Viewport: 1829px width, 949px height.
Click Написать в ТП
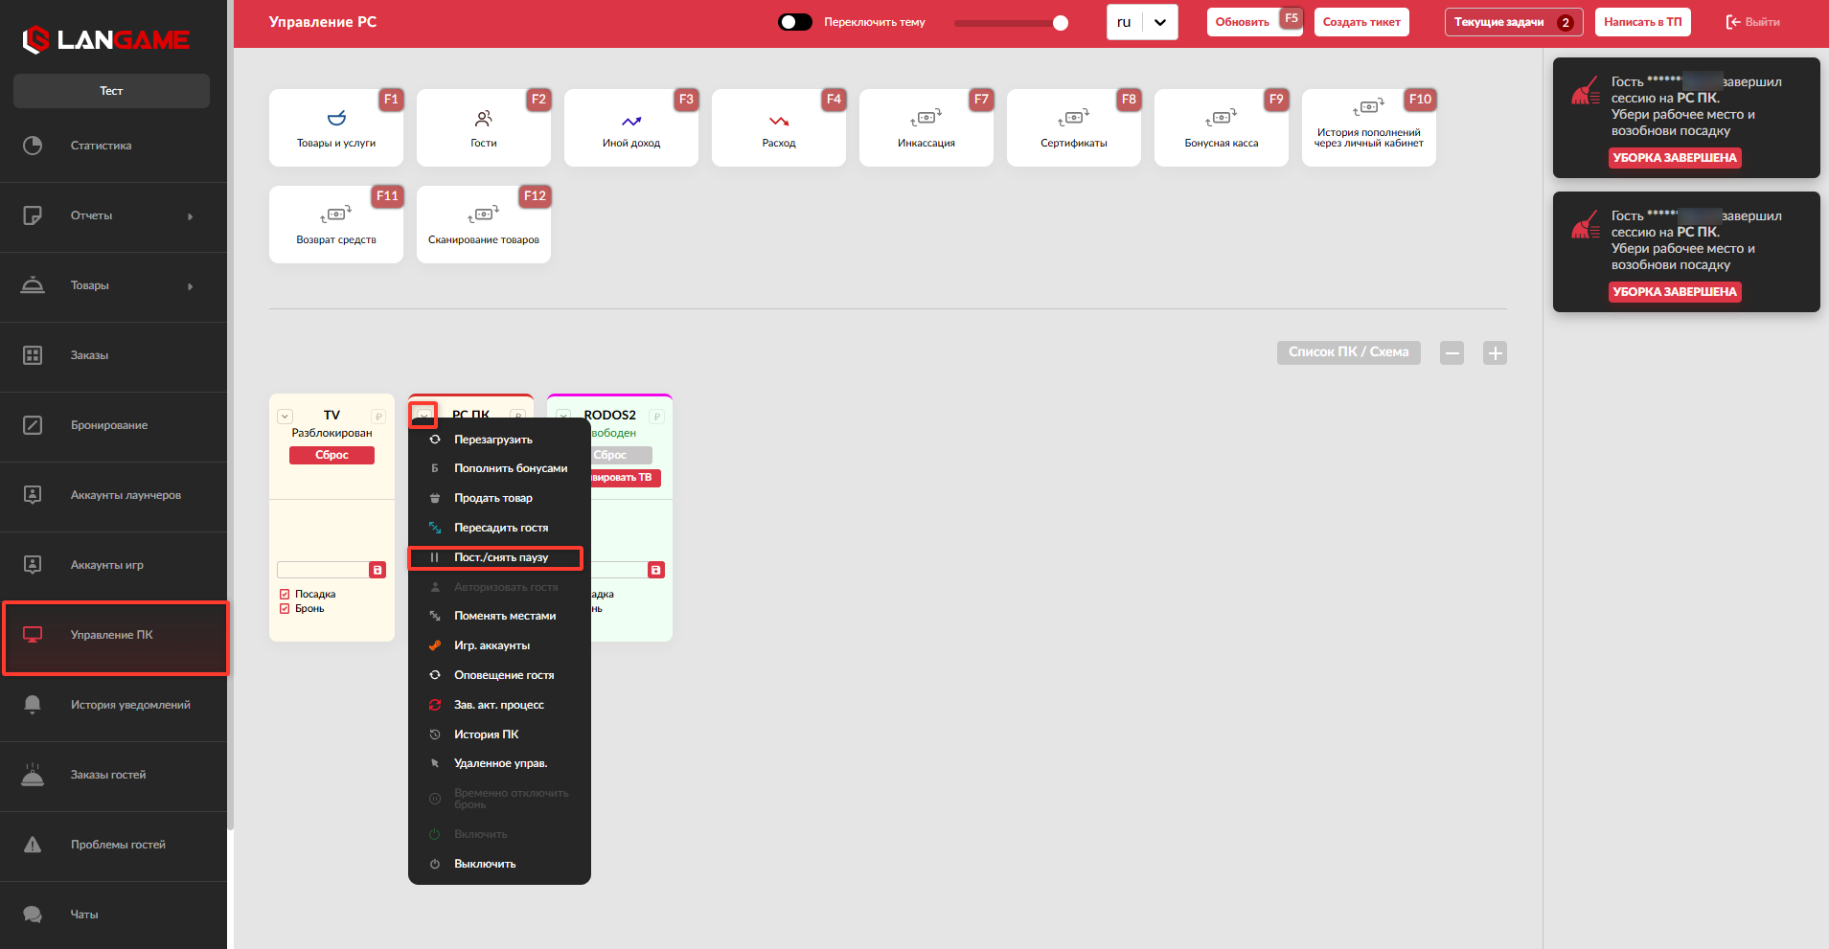[x=1642, y=22]
